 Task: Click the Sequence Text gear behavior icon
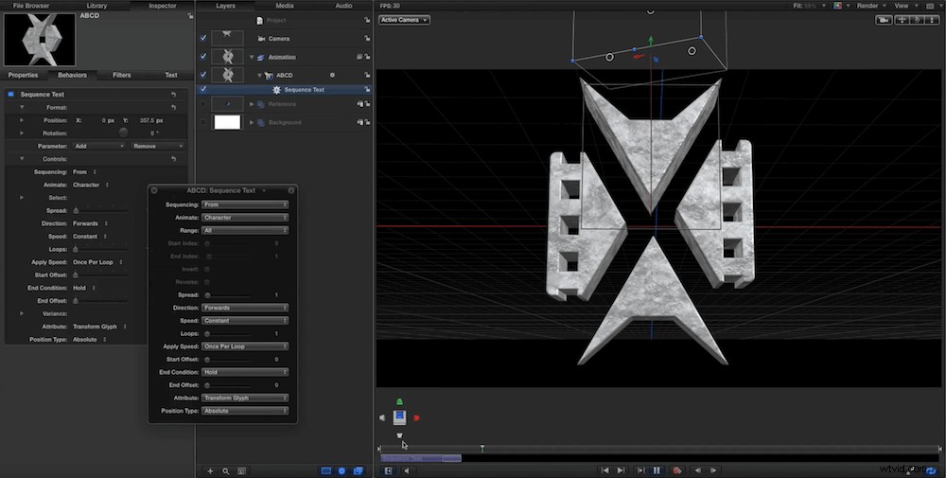coord(276,89)
